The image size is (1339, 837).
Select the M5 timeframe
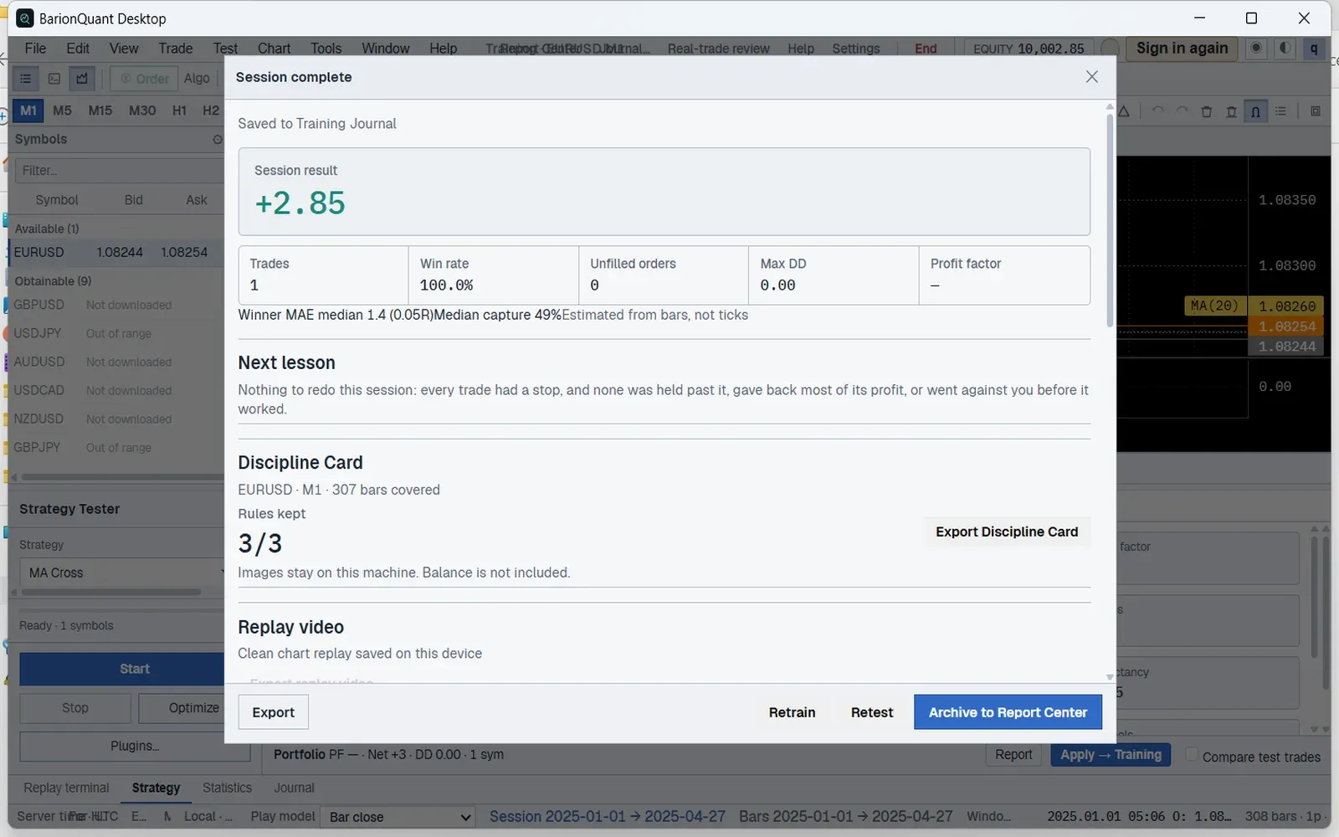pos(62,110)
